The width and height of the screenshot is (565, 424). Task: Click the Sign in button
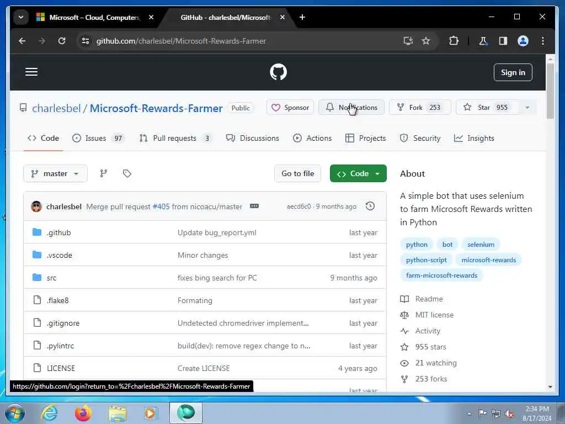click(x=513, y=72)
